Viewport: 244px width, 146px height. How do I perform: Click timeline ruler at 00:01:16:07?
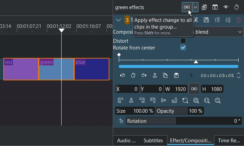pyautogui.click(x=89, y=26)
